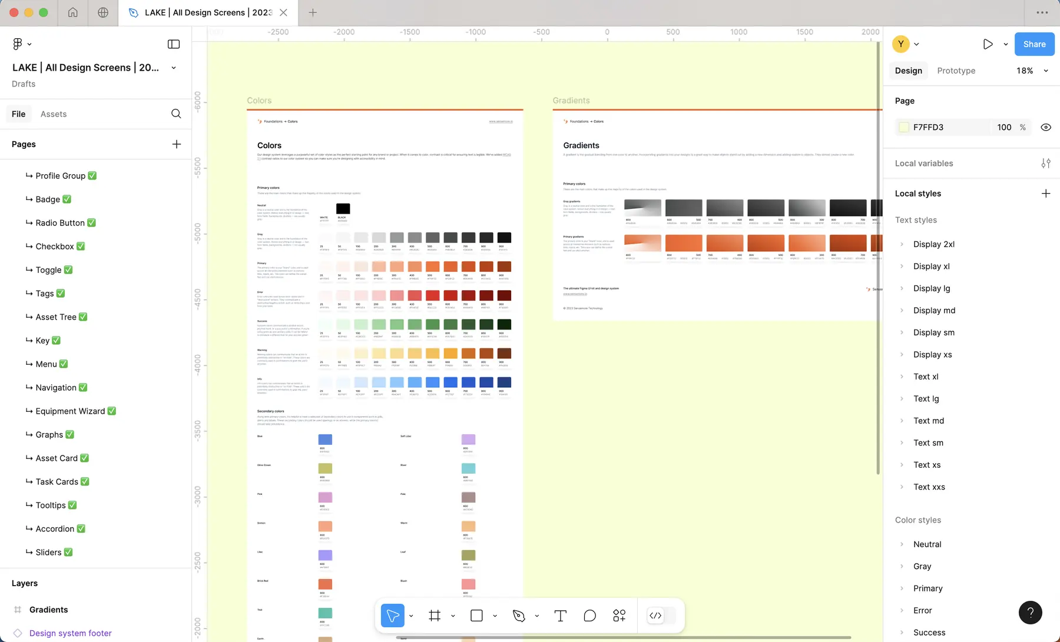Open present options dropdown arrow

pyautogui.click(x=1006, y=44)
